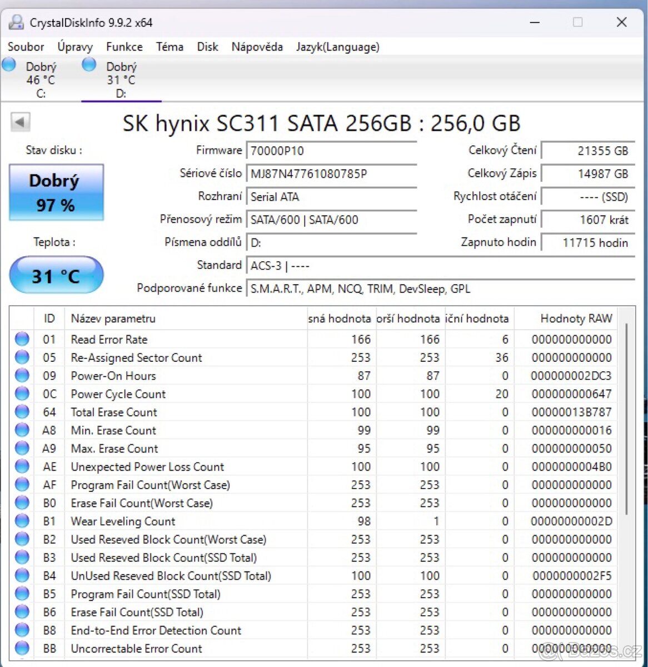Click the Písmena oddílů field D:

[331, 242]
